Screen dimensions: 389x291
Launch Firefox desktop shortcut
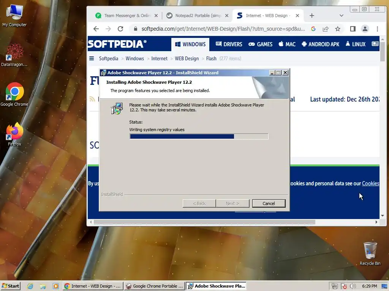point(14,135)
